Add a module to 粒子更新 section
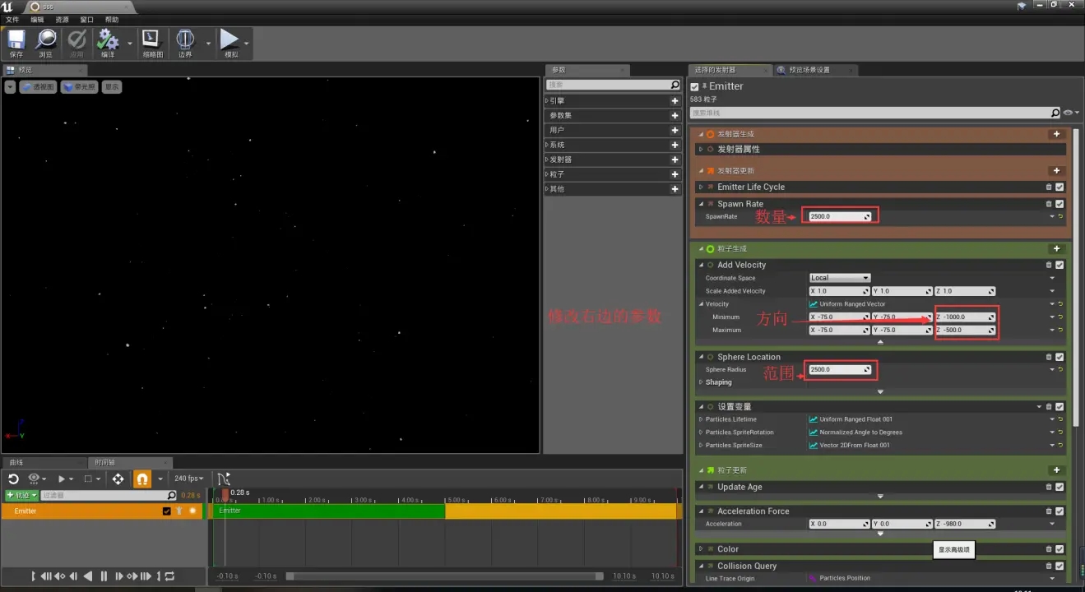The height and width of the screenshot is (592, 1085). pyautogui.click(x=1057, y=469)
